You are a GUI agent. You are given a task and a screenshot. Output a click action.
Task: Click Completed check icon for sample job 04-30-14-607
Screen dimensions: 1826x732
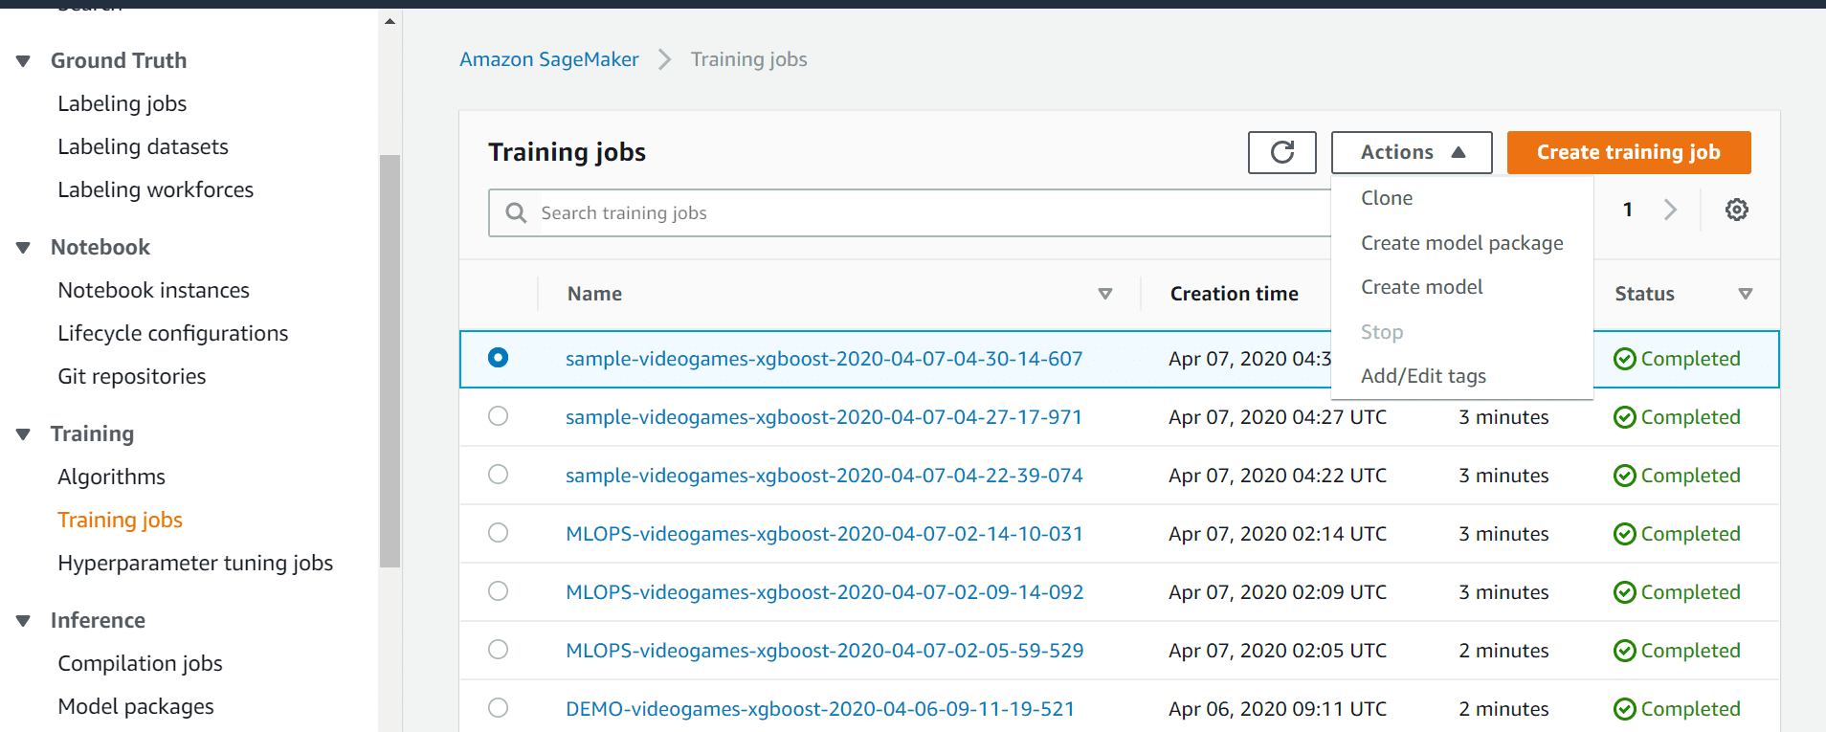pyautogui.click(x=1624, y=359)
